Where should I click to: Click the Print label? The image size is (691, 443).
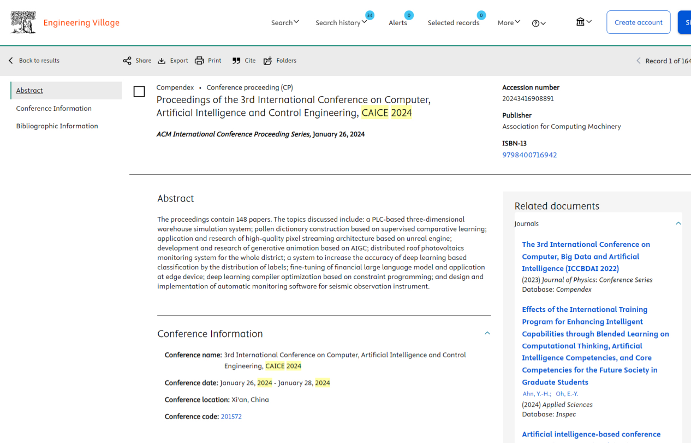pos(215,61)
